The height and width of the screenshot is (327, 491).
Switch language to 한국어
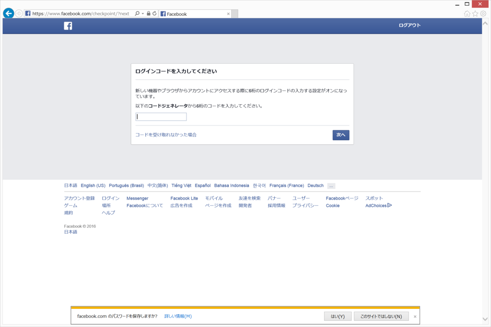(x=259, y=185)
